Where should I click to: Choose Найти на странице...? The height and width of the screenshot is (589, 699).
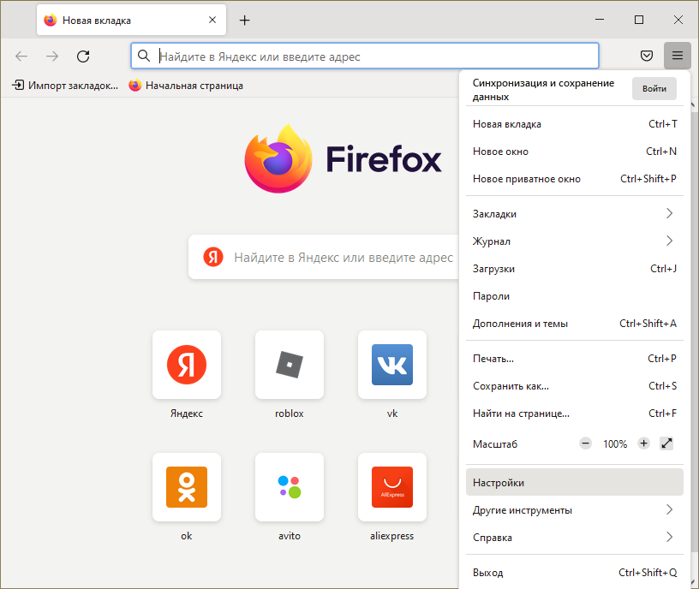coord(575,413)
